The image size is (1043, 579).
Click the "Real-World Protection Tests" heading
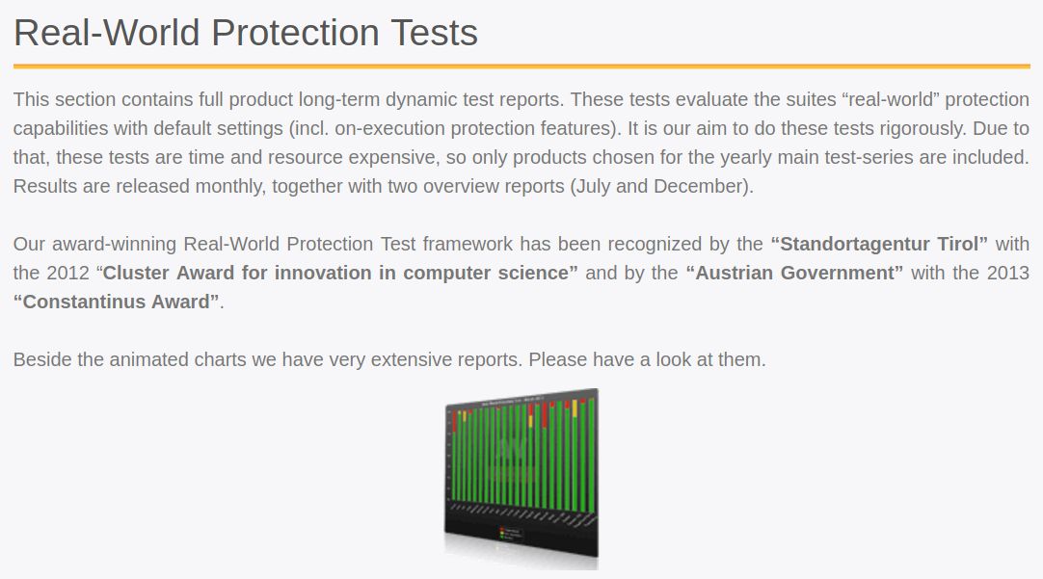pos(246,33)
